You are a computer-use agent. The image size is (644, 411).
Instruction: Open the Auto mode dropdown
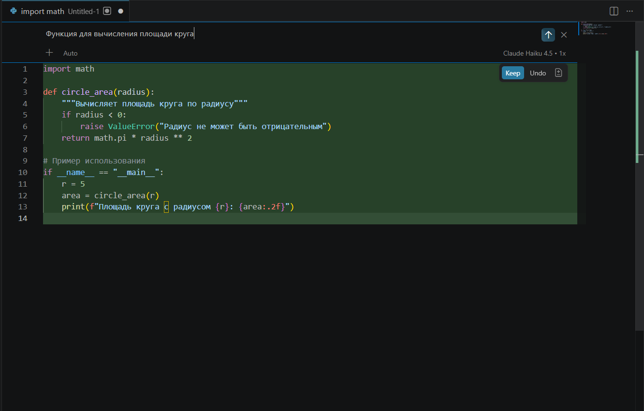click(70, 53)
